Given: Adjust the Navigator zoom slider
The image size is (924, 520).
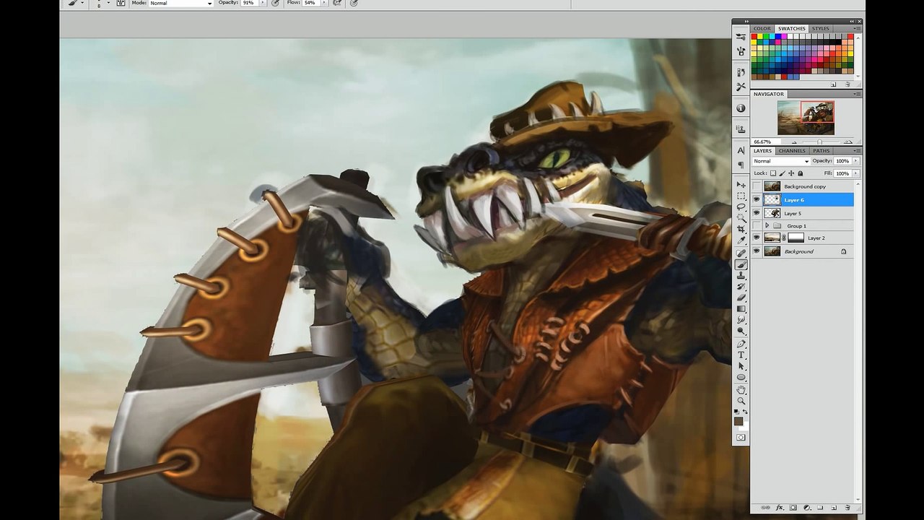Looking at the screenshot, I should (819, 142).
